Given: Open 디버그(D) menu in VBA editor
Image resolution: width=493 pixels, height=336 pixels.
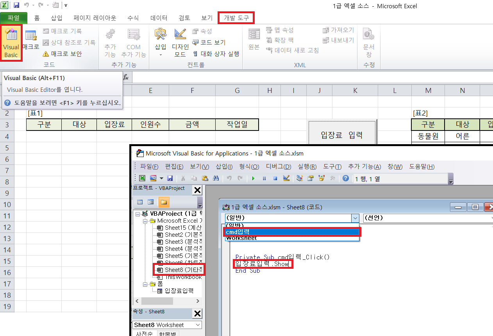Looking at the screenshot, I should click(279, 167).
